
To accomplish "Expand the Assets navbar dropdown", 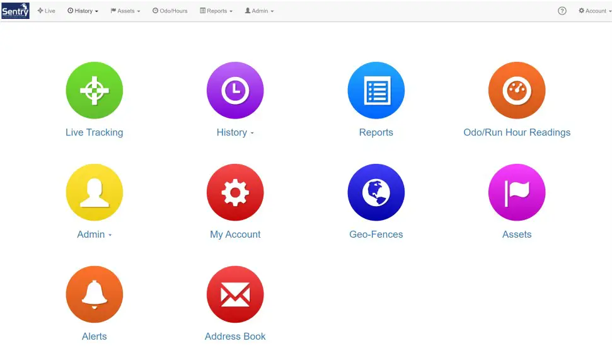I will [125, 11].
